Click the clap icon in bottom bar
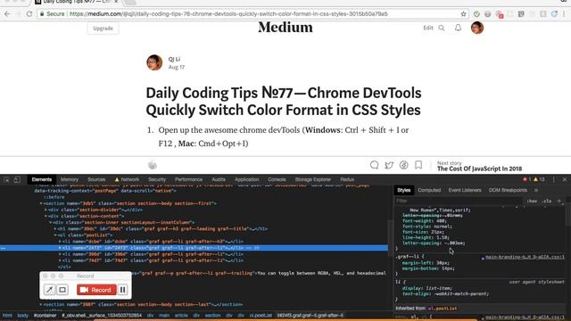 (x=153, y=165)
